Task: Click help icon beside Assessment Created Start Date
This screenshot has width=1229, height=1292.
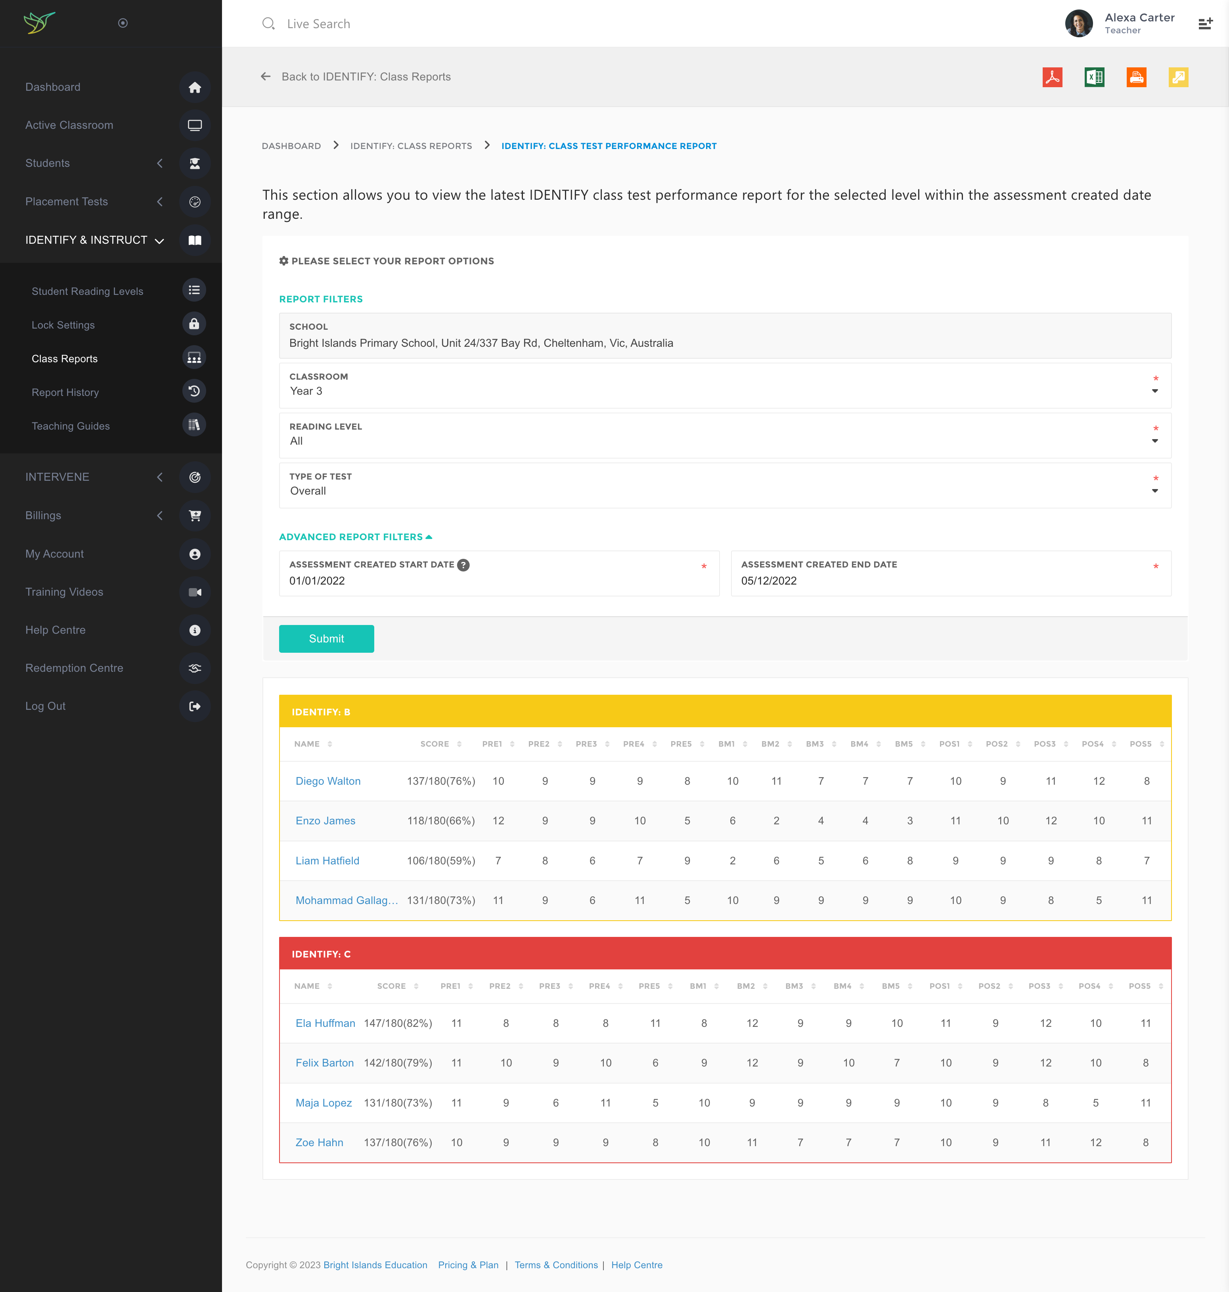Action: (x=463, y=565)
